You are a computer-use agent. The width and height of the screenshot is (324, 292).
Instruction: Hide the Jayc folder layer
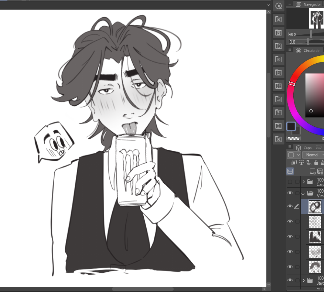point(290,280)
